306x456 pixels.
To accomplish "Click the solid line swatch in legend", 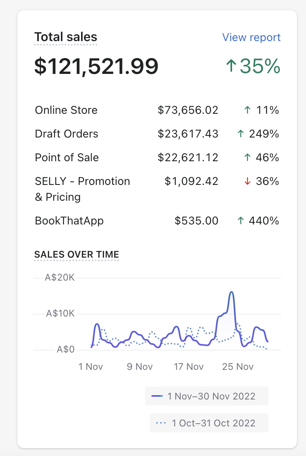I will (157, 396).
